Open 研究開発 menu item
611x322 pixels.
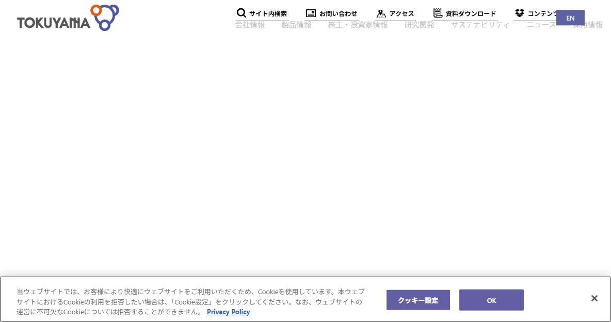[419, 25]
